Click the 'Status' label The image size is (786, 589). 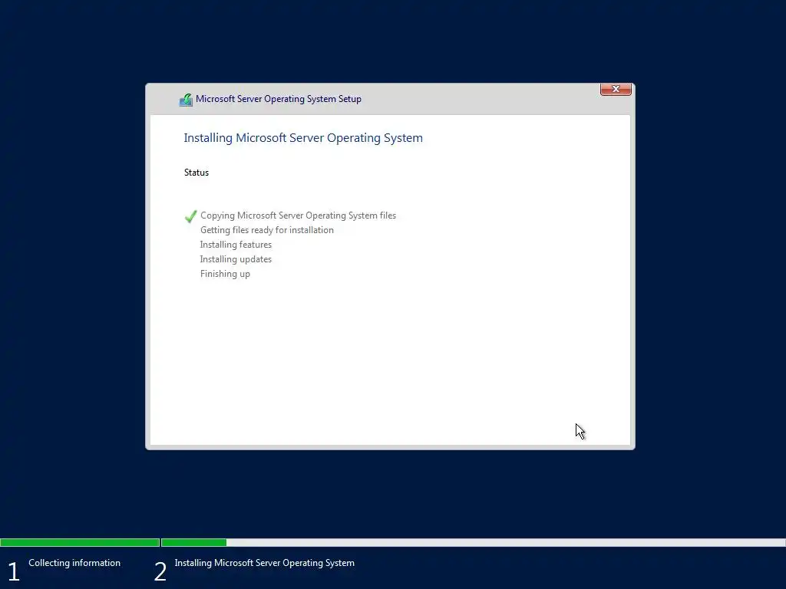196,173
